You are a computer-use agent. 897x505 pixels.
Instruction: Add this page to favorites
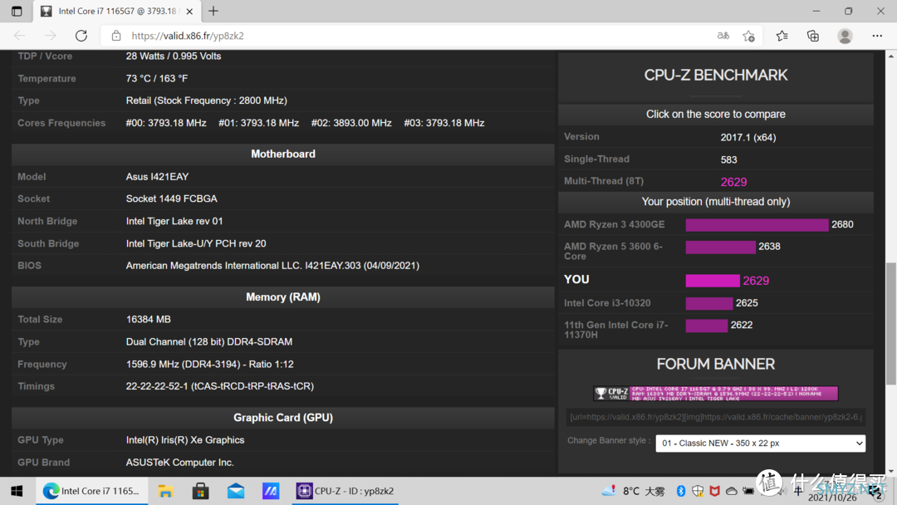(749, 36)
